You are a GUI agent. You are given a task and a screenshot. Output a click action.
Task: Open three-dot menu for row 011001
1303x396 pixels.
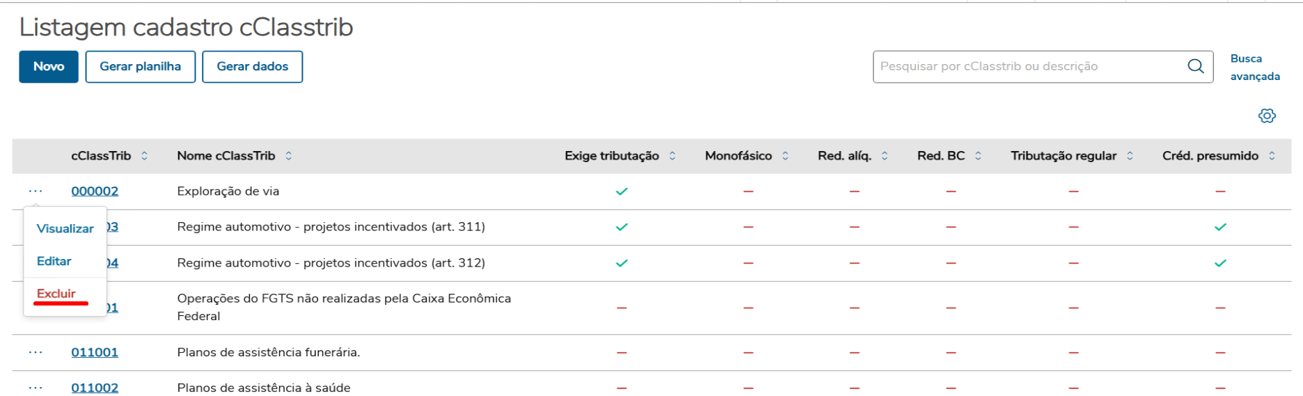pyautogui.click(x=35, y=353)
